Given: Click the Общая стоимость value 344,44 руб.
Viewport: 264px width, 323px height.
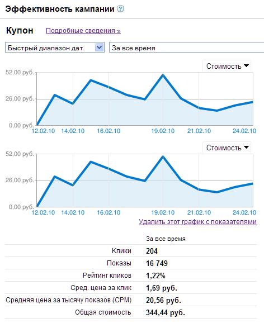Looking at the screenshot, I should (x=166, y=313).
